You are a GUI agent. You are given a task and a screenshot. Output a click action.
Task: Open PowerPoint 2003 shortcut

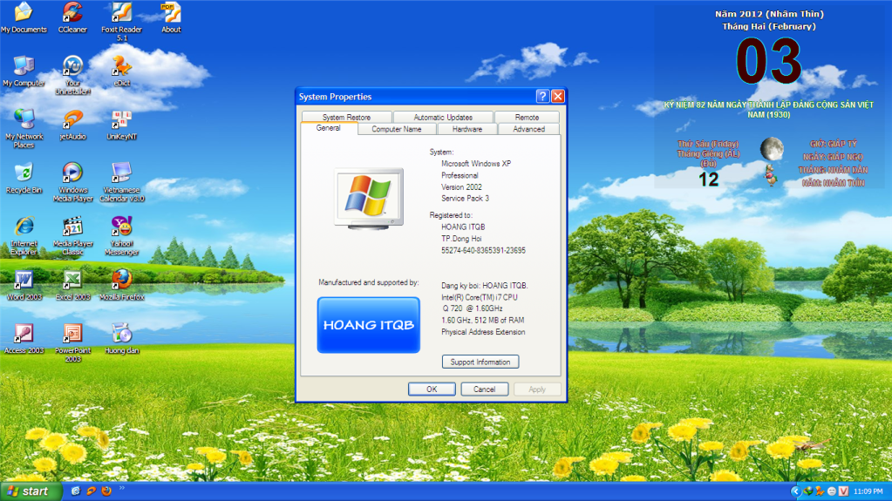click(x=72, y=342)
